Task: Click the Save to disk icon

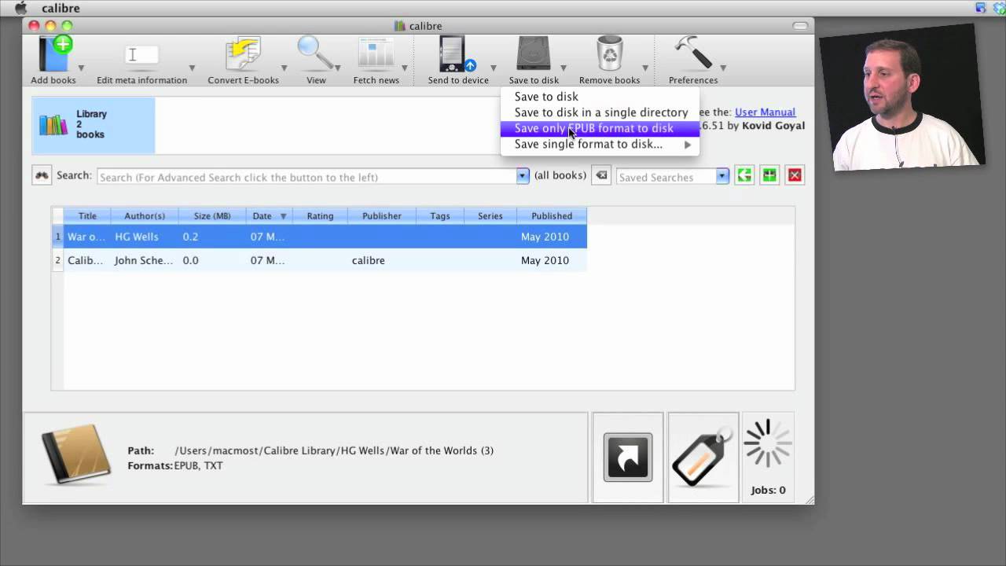Action: click(x=534, y=55)
